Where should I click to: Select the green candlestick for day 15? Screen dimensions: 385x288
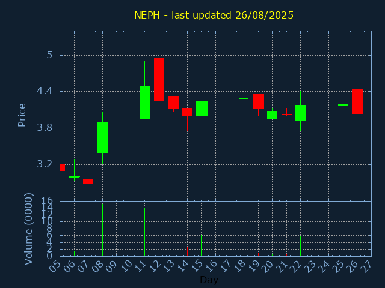click(202, 108)
